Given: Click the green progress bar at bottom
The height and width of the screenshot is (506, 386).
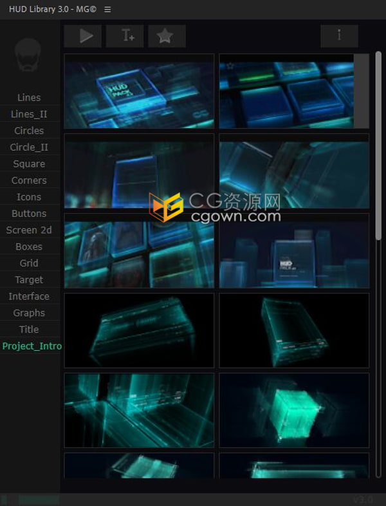Looking at the screenshot, I should point(38,500).
